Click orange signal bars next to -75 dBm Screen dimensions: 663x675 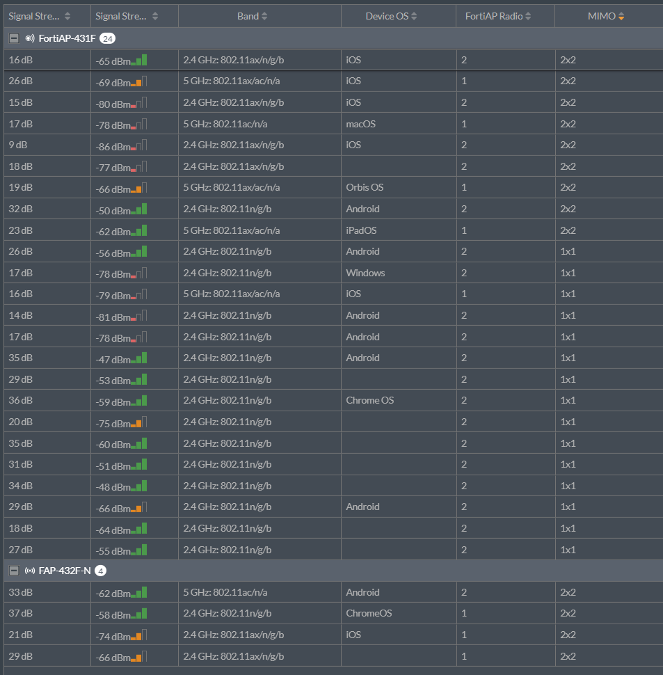click(x=139, y=422)
